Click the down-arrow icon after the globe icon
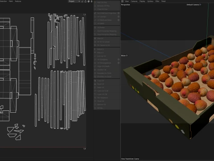This screenshot has width=214, height=161. tap(91, 1)
